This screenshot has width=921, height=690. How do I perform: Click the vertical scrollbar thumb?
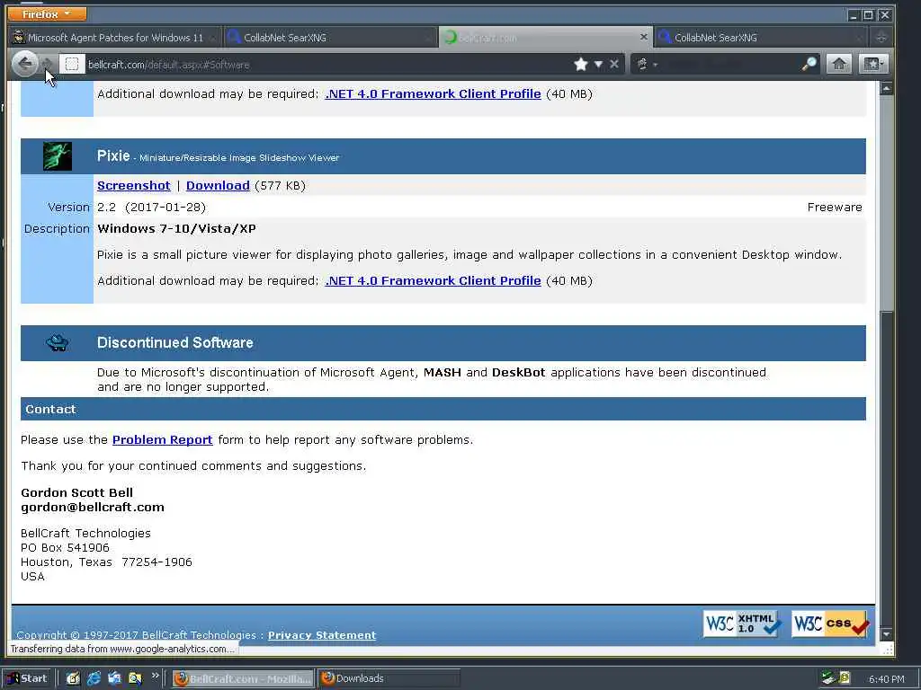click(x=886, y=468)
